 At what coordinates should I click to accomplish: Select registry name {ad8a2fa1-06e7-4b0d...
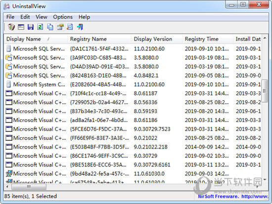99,120
